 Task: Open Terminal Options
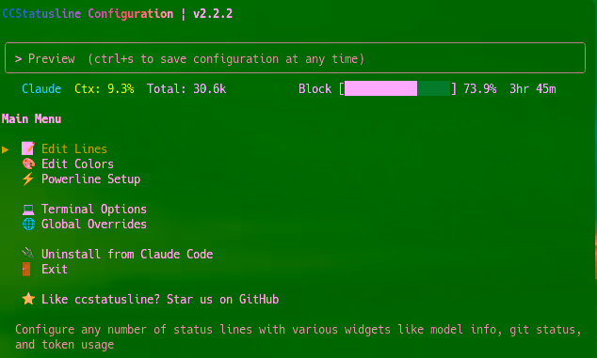(94, 209)
